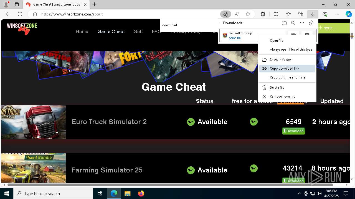
Task: Click the taskbar search box
Action: (x=53, y=193)
